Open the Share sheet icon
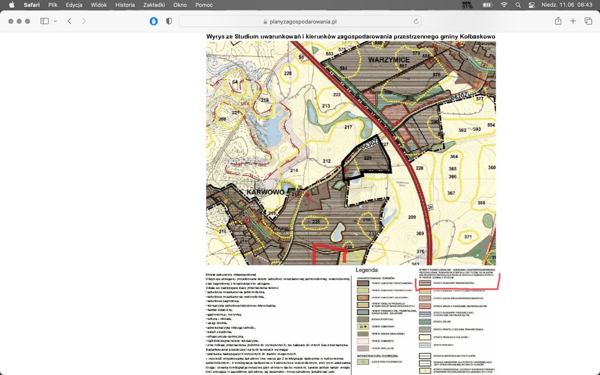600x375 pixels. [558, 21]
